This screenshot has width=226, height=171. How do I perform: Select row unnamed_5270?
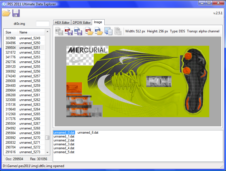coord(24,138)
